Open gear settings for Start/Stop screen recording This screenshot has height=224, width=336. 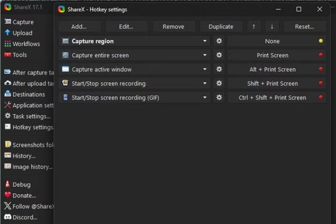219,83
